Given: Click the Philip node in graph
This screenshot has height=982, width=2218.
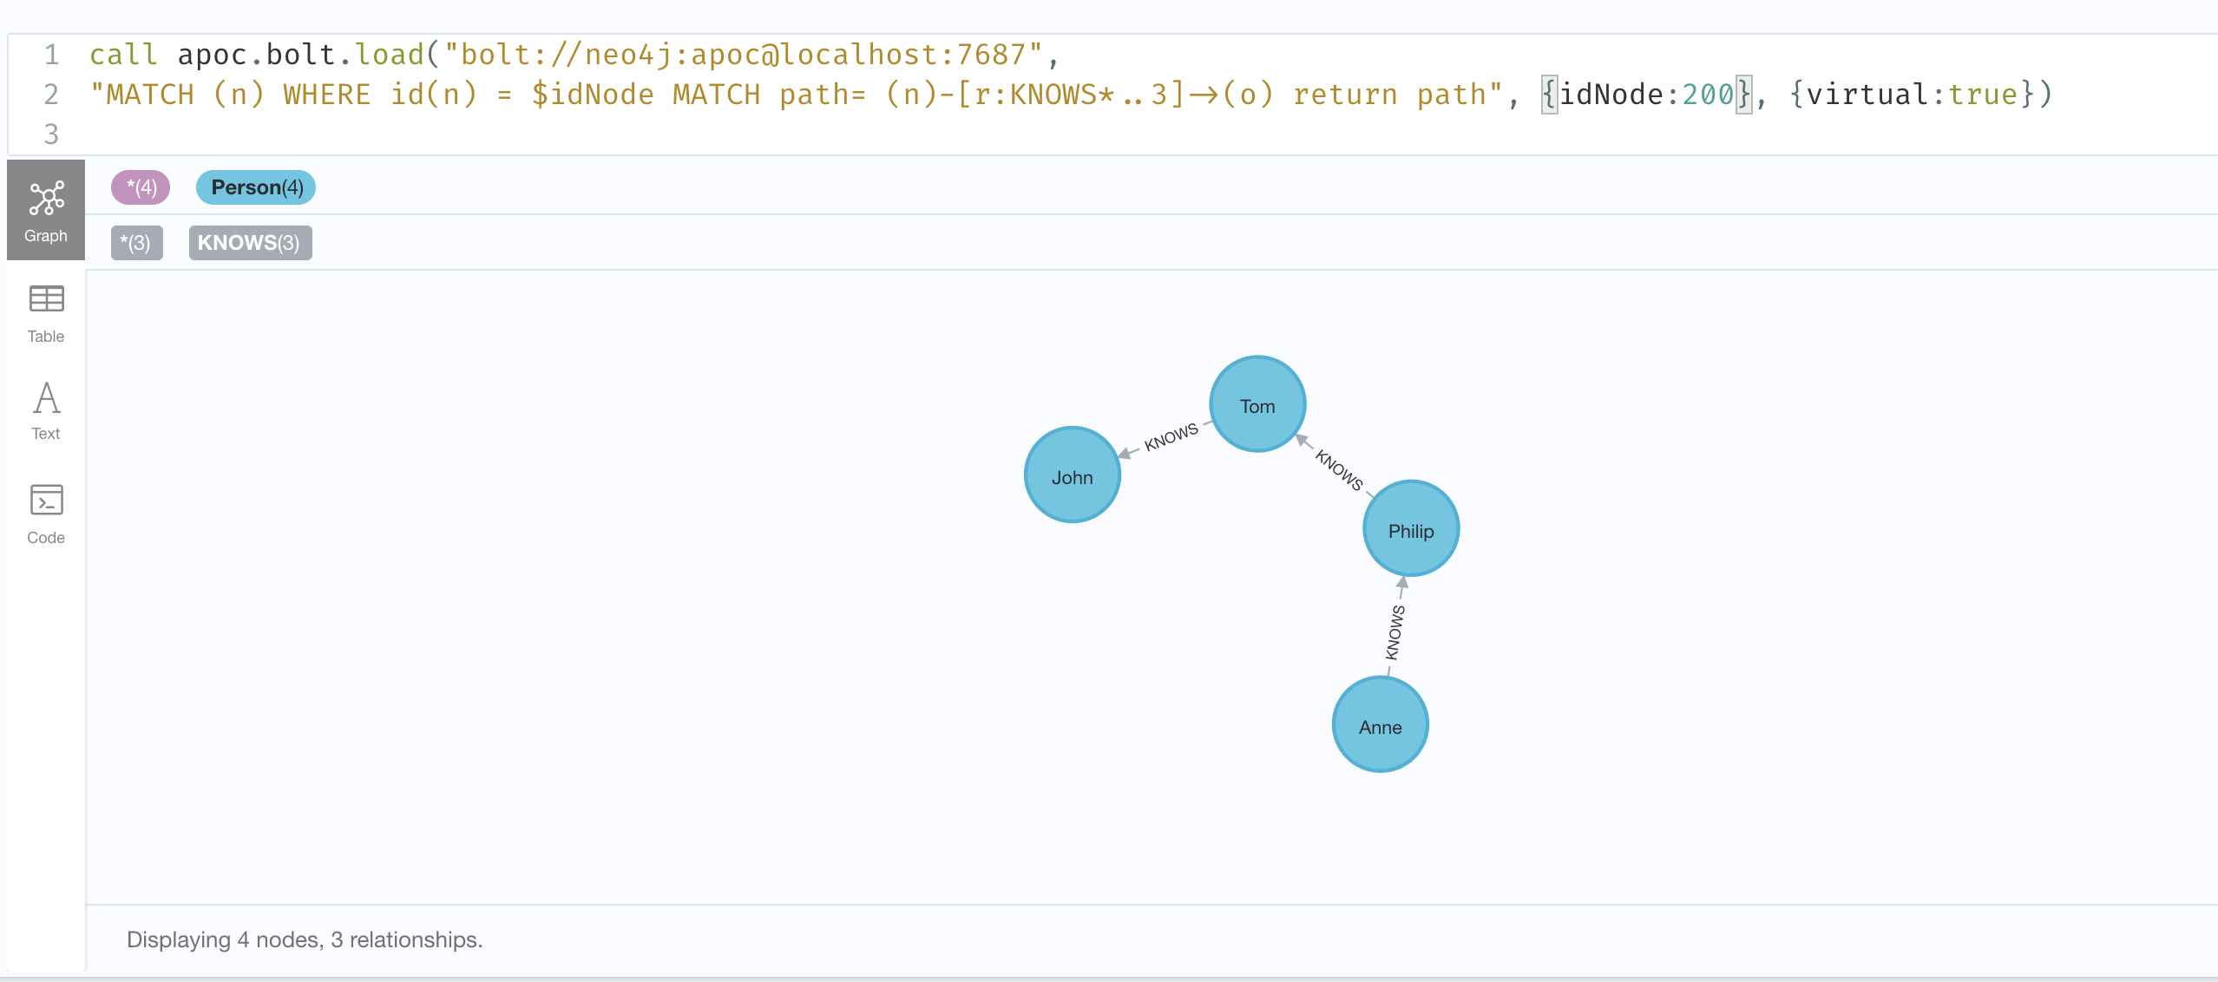Looking at the screenshot, I should pyautogui.click(x=1411, y=529).
